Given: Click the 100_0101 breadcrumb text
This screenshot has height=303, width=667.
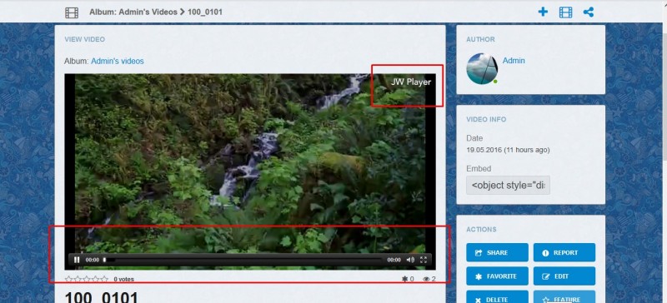Looking at the screenshot, I should tap(204, 12).
